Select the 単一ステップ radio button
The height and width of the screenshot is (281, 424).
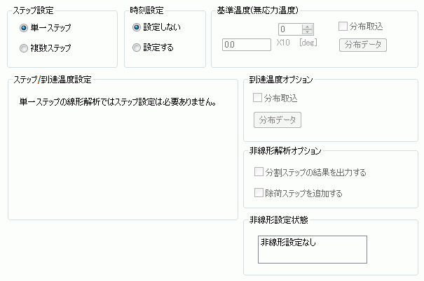tap(25, 28)
